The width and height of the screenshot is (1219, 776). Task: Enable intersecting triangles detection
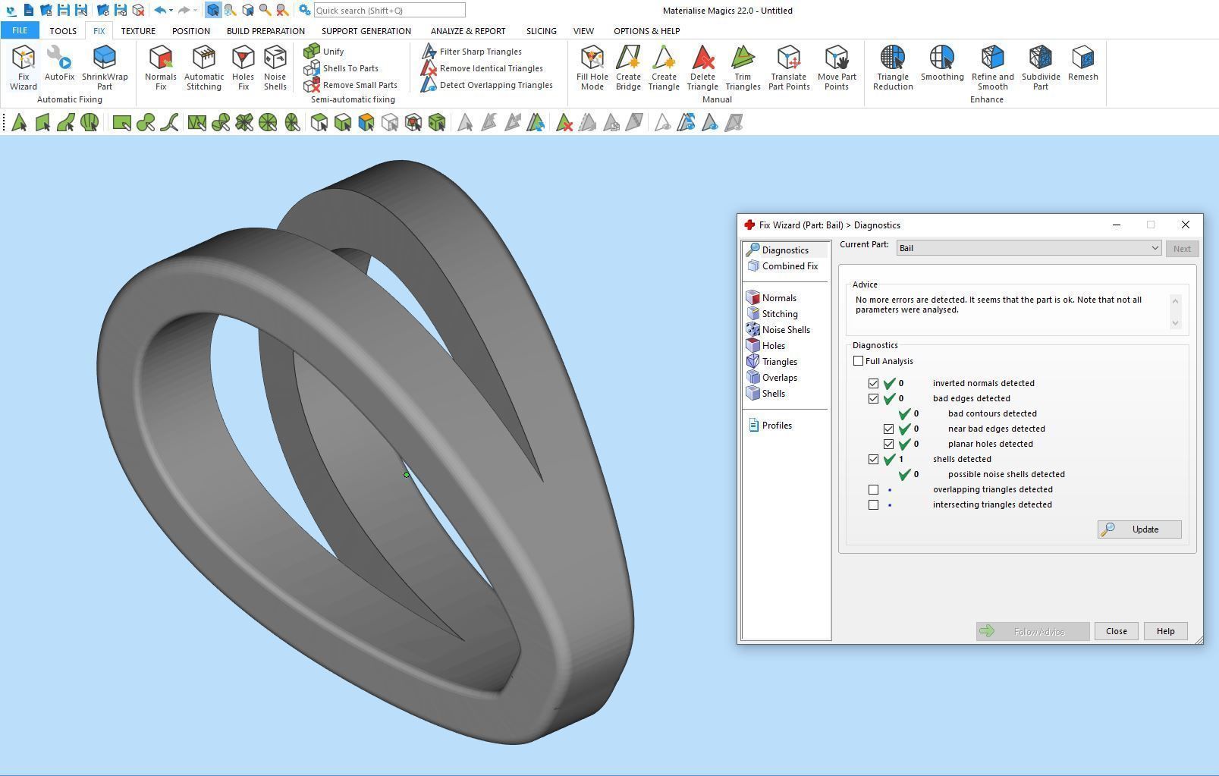pyautogui.click(x=874, y=504)
